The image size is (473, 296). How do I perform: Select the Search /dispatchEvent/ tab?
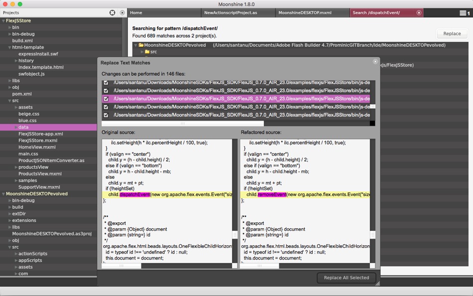(x=386, y=12)
